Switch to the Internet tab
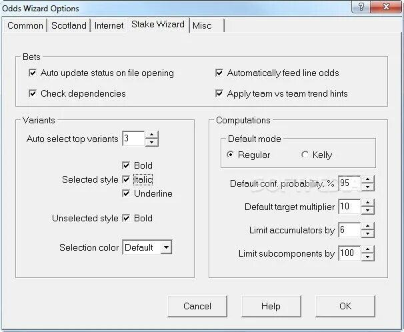 point(109,25)
